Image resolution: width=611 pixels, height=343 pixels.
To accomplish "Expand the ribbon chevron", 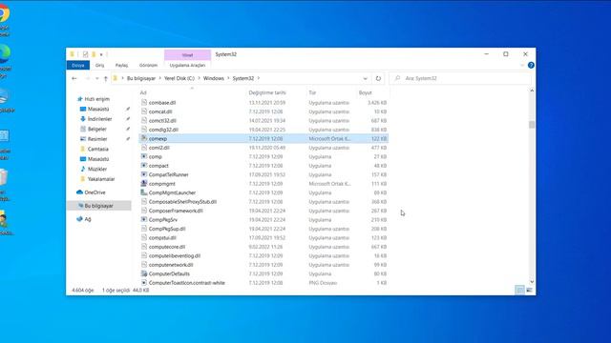I will [x=522, y=66].
